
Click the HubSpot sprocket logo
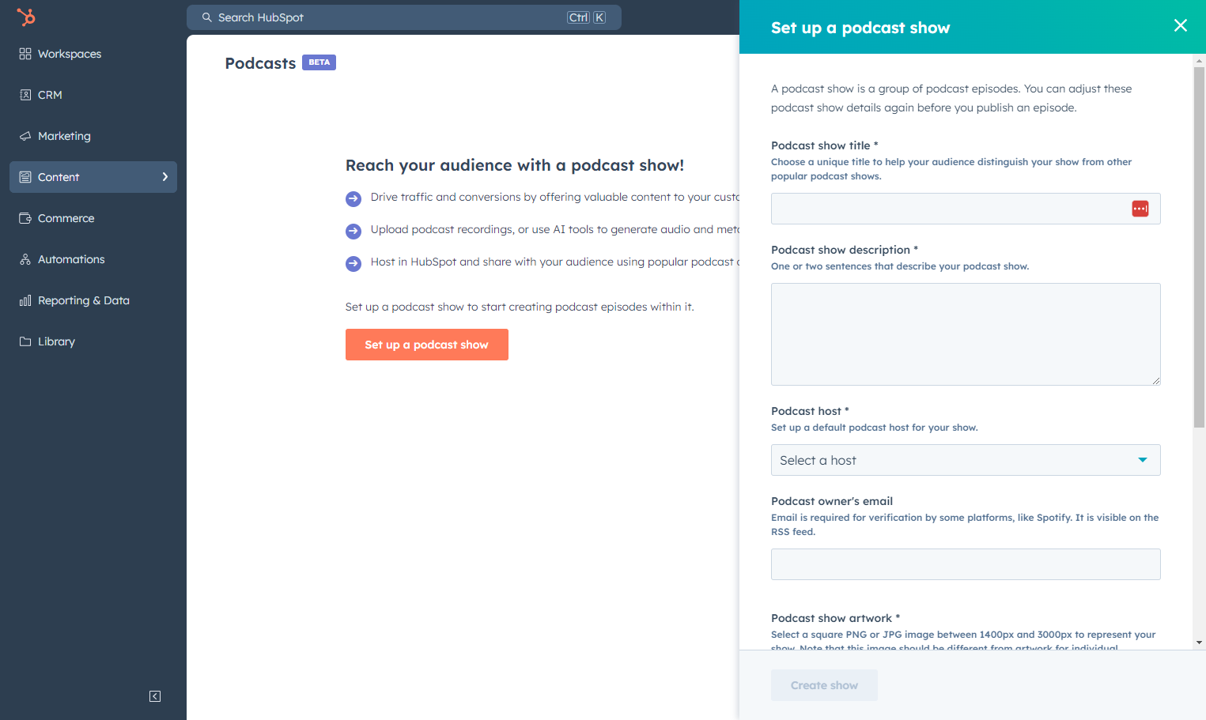point(26,17)
